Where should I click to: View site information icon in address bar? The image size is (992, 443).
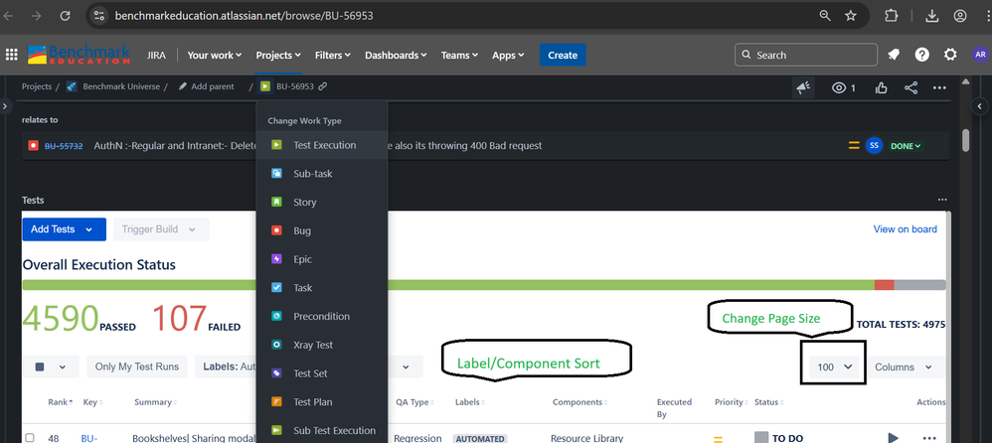98,16
